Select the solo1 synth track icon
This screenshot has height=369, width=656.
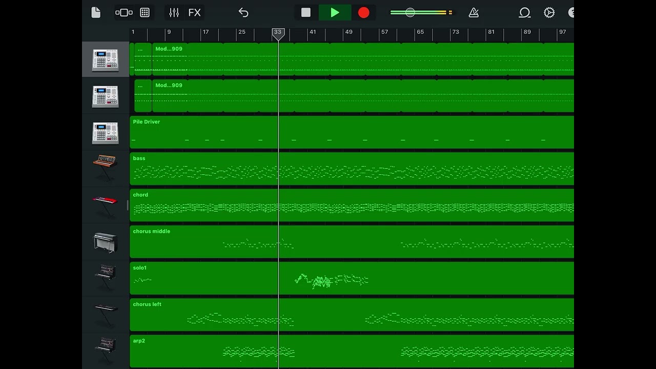pyautogui.click(x=105, y=278)
